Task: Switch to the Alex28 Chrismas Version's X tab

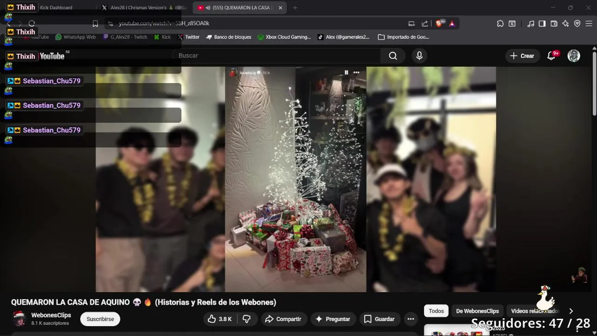Action: [x=143, y=7]
